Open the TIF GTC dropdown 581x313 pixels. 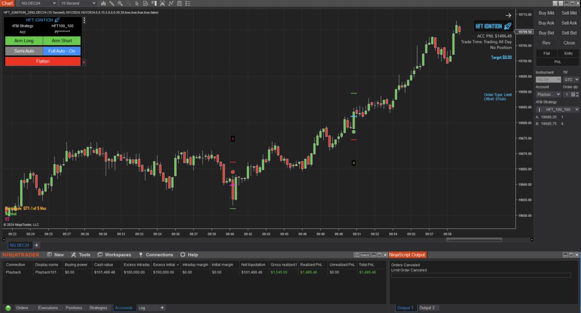(571, 79)
